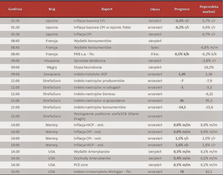Select the -5,3 previous value
The image size is (223, 175).
point(209,87)
